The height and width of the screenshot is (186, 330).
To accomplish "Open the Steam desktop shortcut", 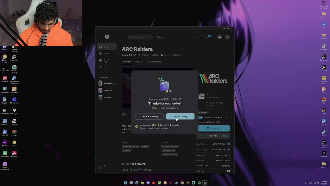I will pos(324,133).
